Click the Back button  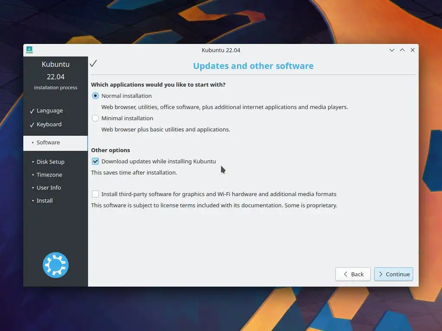(x=353, y=274)
